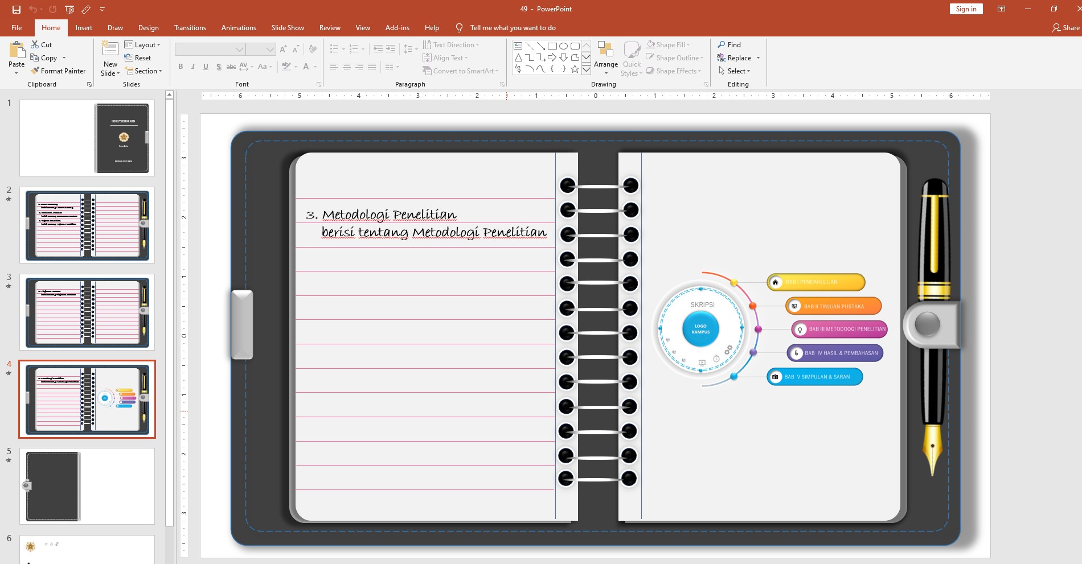Image resolution: width=1082 pixels, height=564 pixels.
Task: Select the Rectangle shape in gallery
Action: pos(552,46)
